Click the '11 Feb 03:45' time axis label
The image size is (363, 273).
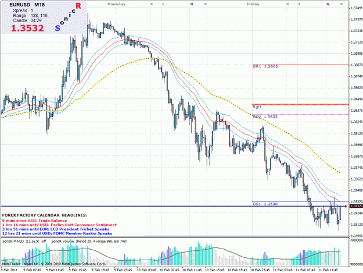(282, 270)
